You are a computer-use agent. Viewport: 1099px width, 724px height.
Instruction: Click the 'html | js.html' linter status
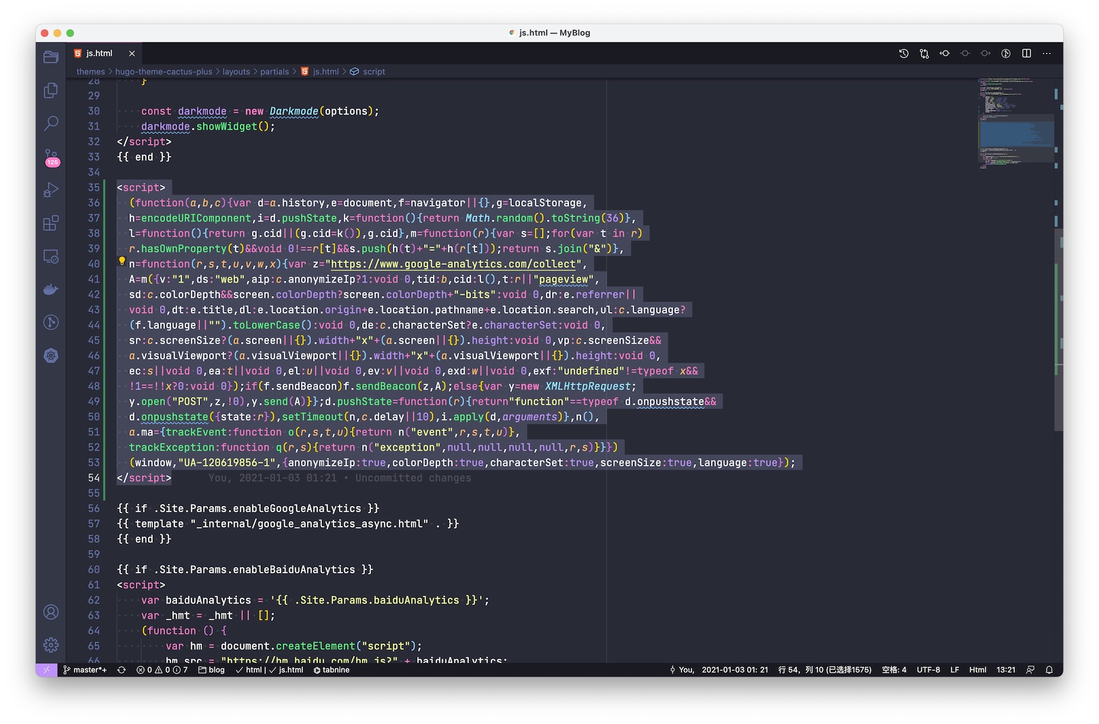coord(270,670)
